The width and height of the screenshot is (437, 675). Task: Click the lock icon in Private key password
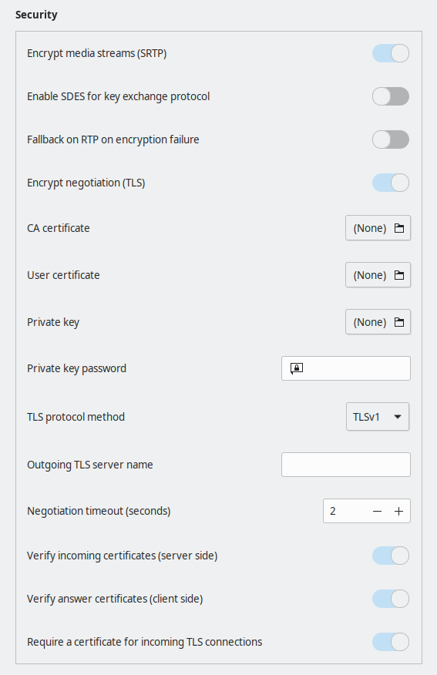coord(297,368)
